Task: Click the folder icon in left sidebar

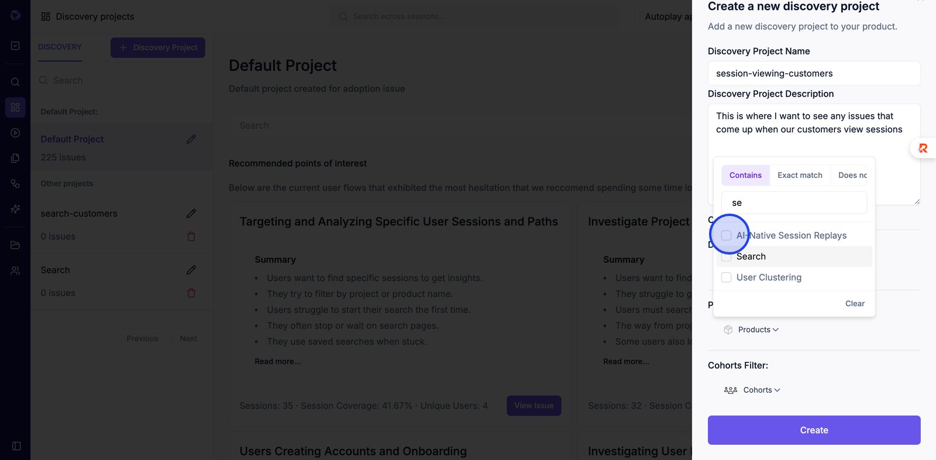Action: (15, 245)
